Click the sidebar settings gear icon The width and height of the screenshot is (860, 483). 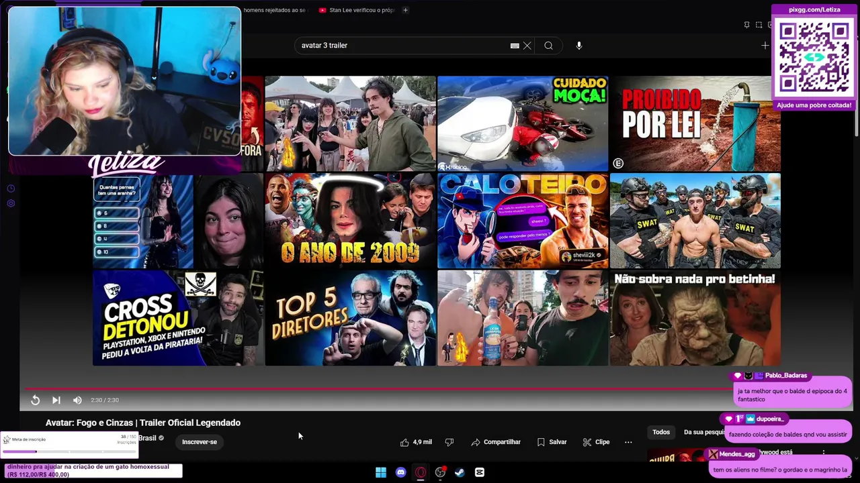click(x=11, y=203)
